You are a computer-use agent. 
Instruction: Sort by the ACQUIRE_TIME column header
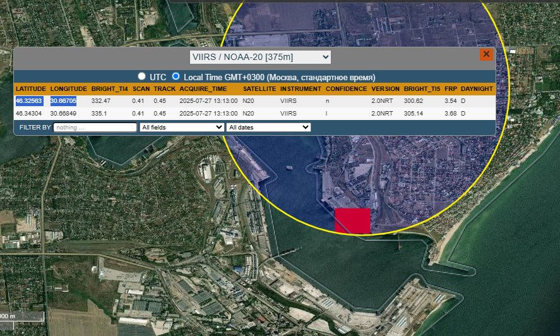pos(203,88)
